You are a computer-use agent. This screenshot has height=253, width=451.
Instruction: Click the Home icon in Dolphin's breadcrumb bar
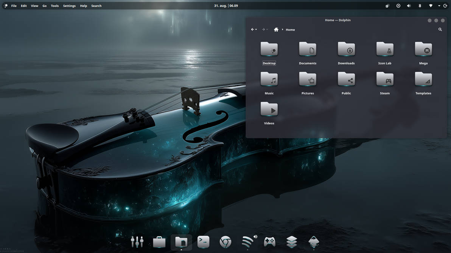click(x=276, y=29)
